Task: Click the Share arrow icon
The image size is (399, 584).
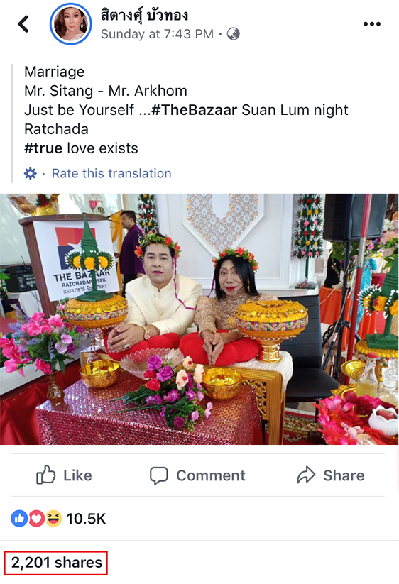Action: (306, 475)
